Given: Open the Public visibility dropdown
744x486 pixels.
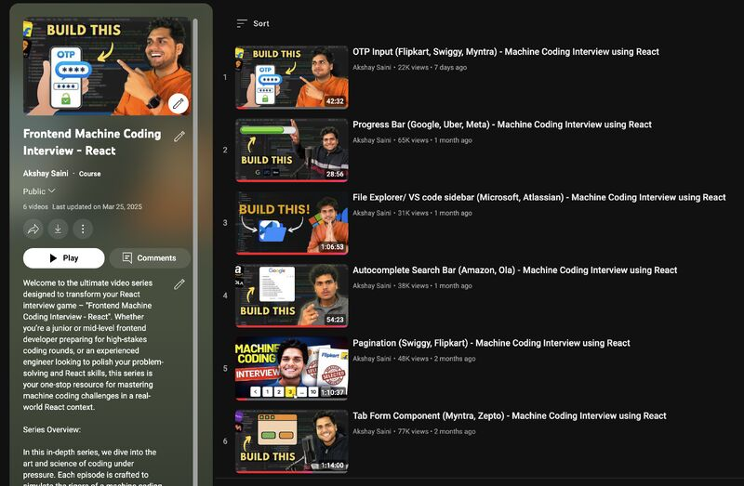Looking at the screenshot, I should click(x=39, y=191).
